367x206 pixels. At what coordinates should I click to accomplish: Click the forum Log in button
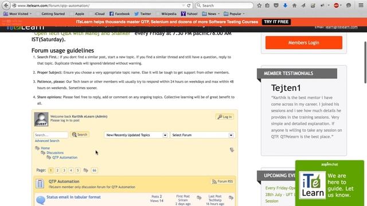click(225, 117)
